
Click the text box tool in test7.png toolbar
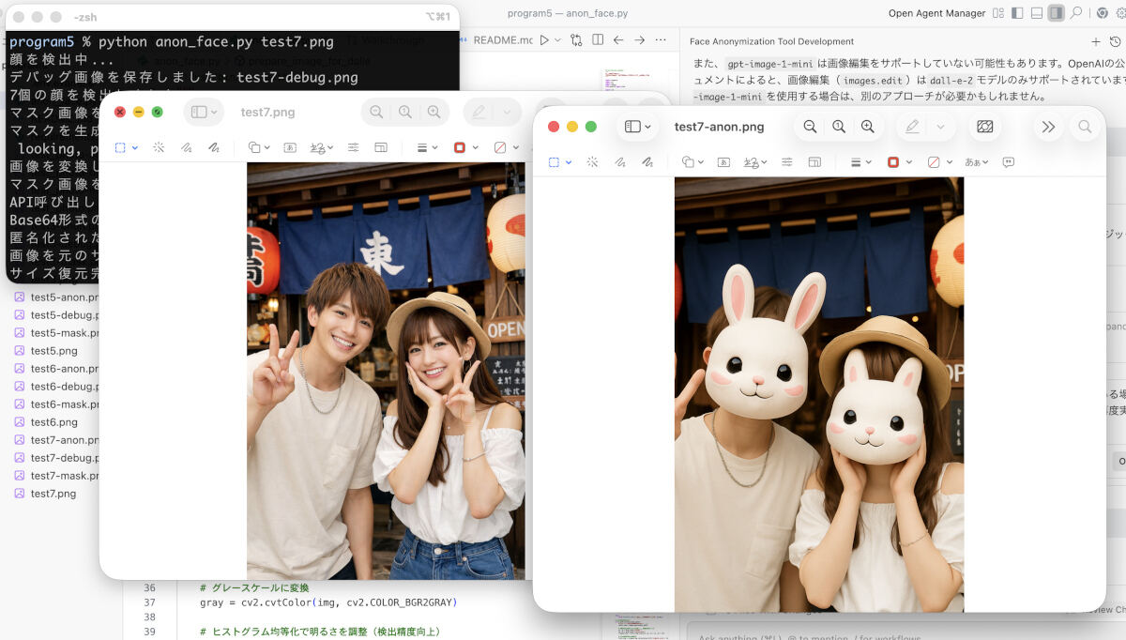[290, 147]
